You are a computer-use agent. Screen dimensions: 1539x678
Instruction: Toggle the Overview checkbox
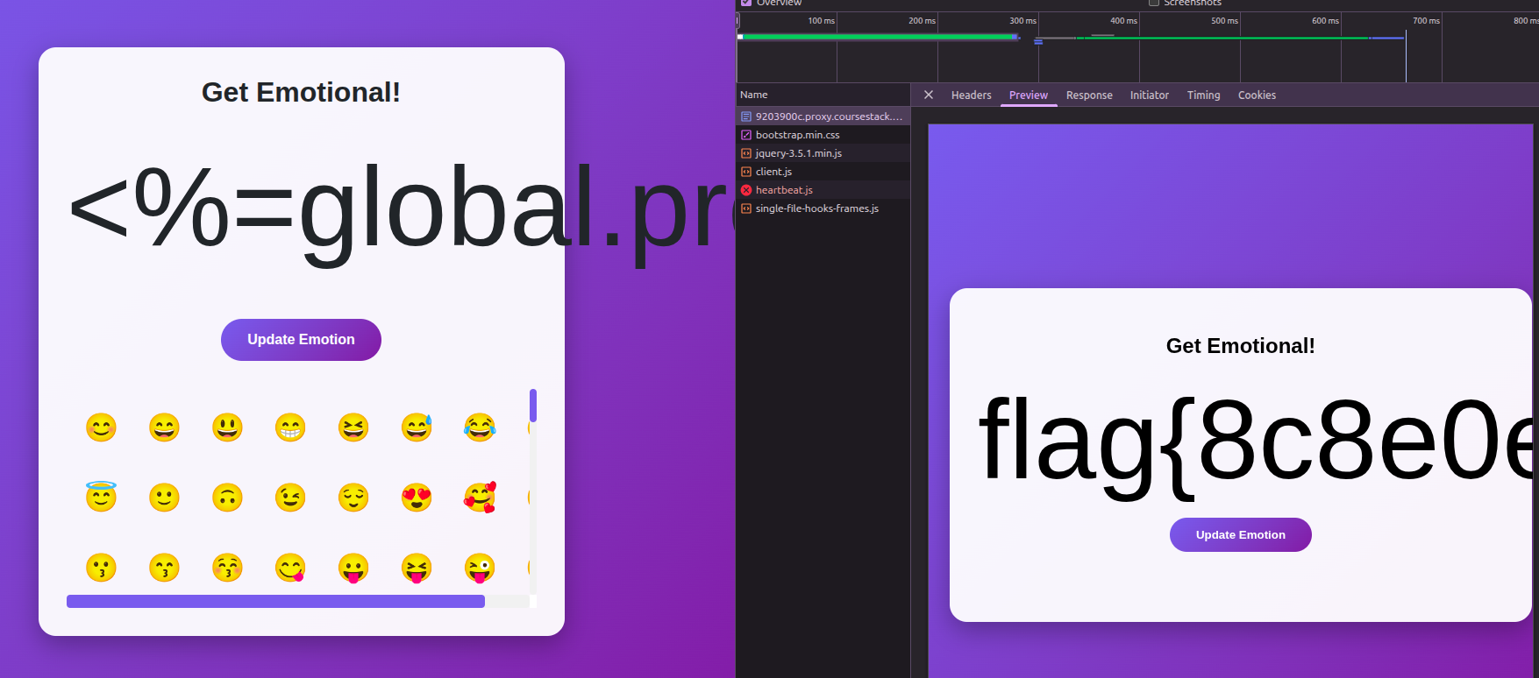746,3
